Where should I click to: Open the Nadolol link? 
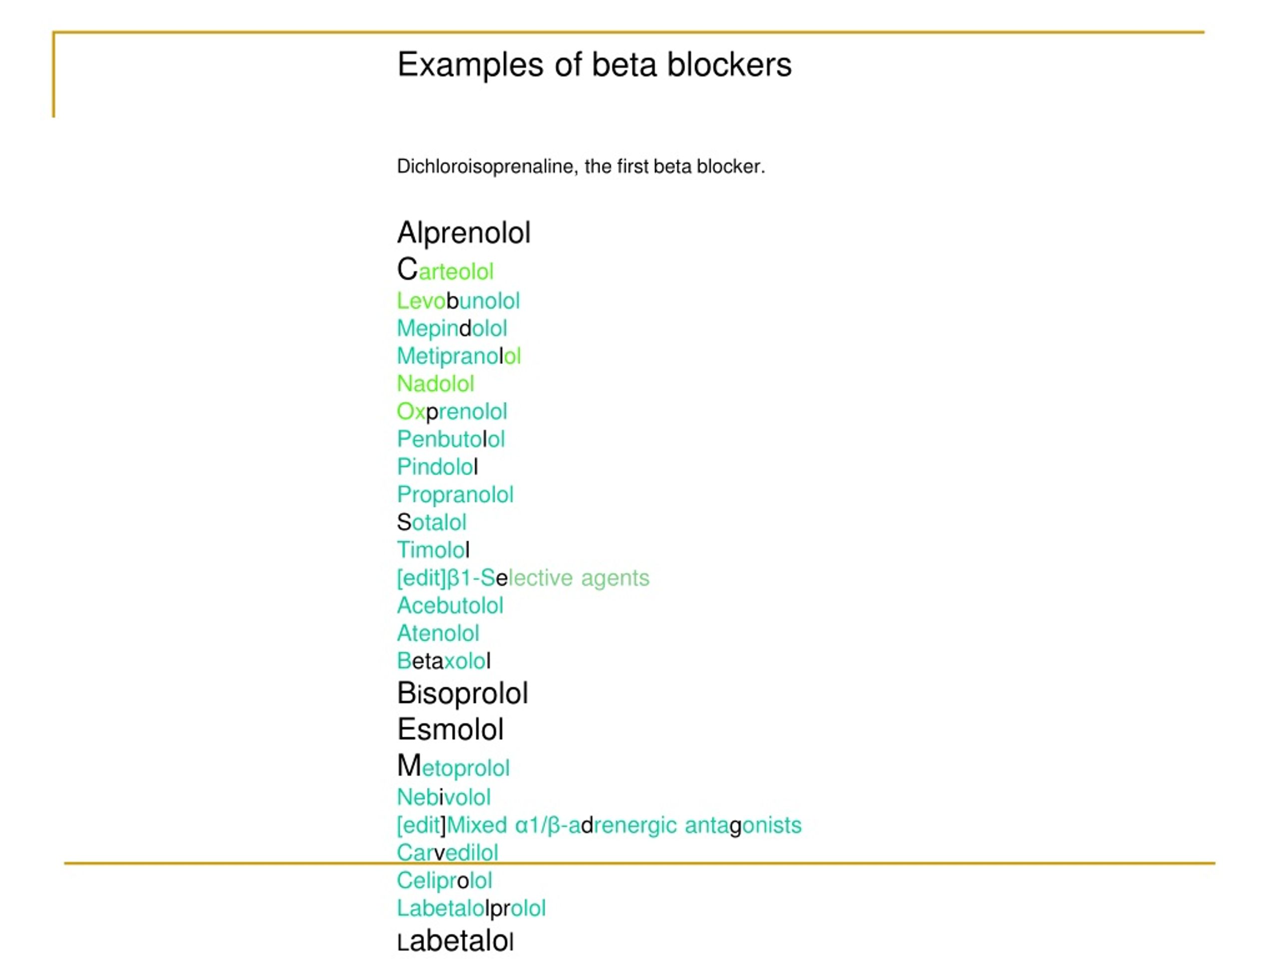coord(435,384)
